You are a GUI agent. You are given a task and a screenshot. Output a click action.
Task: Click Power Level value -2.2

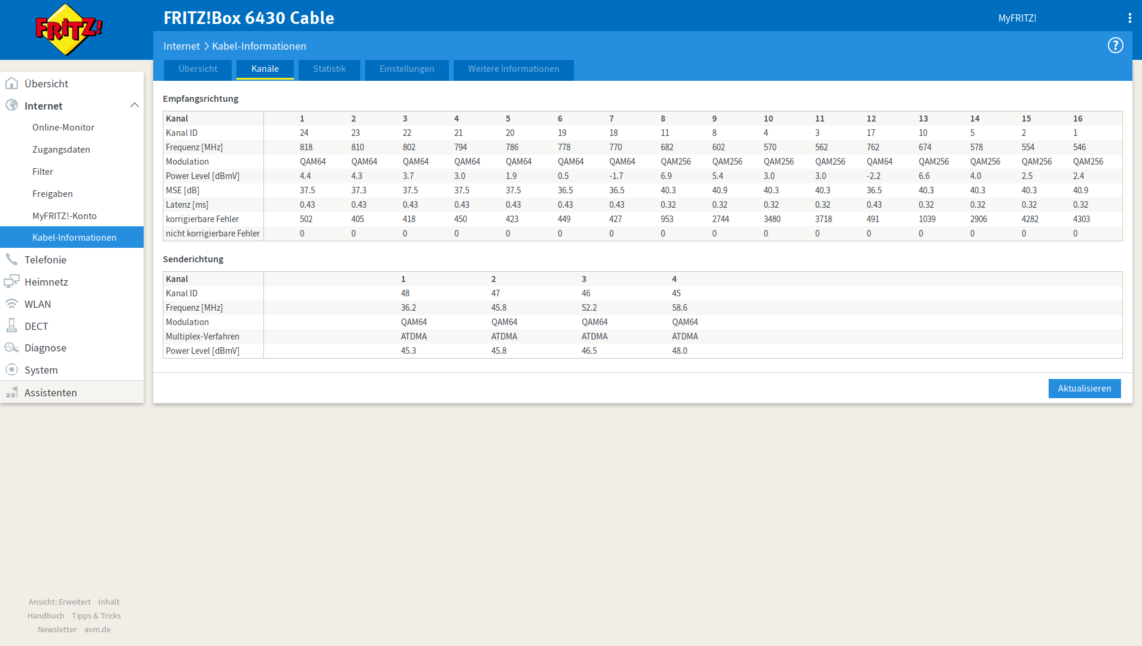pyautogui.click(x=873, y=176)
